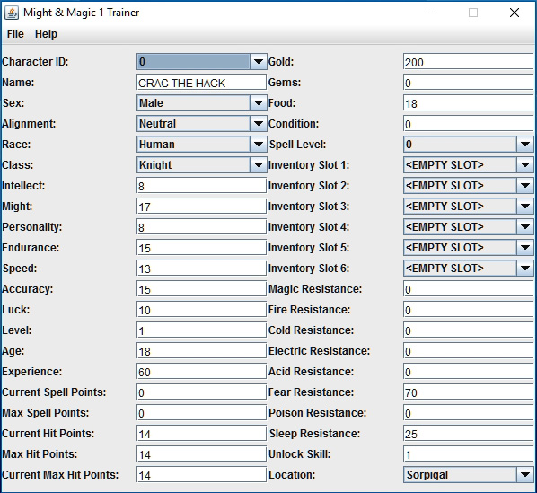Click the Food input field
This screenshot has width=537, height=493.
468,103
